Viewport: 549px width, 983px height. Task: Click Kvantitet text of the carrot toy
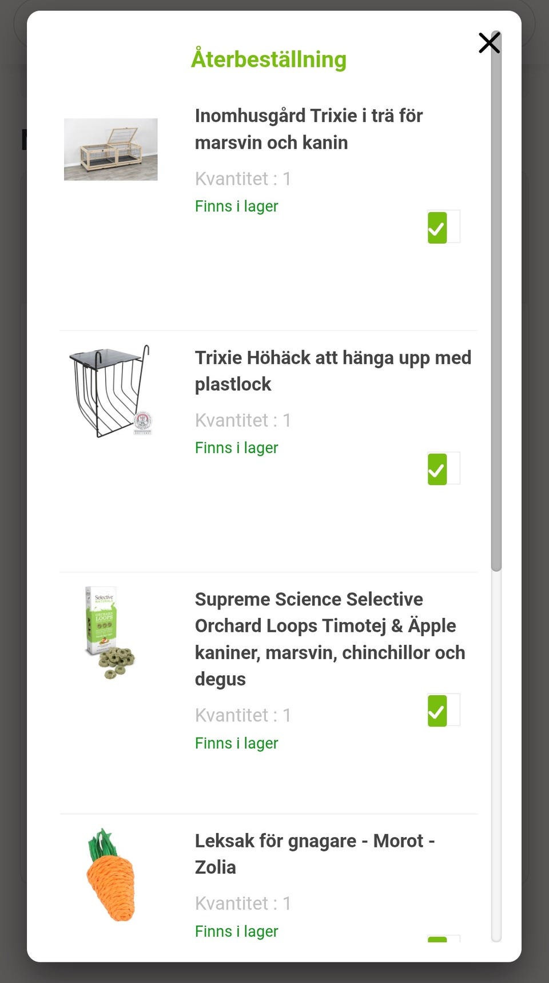(x=243, y=903)
